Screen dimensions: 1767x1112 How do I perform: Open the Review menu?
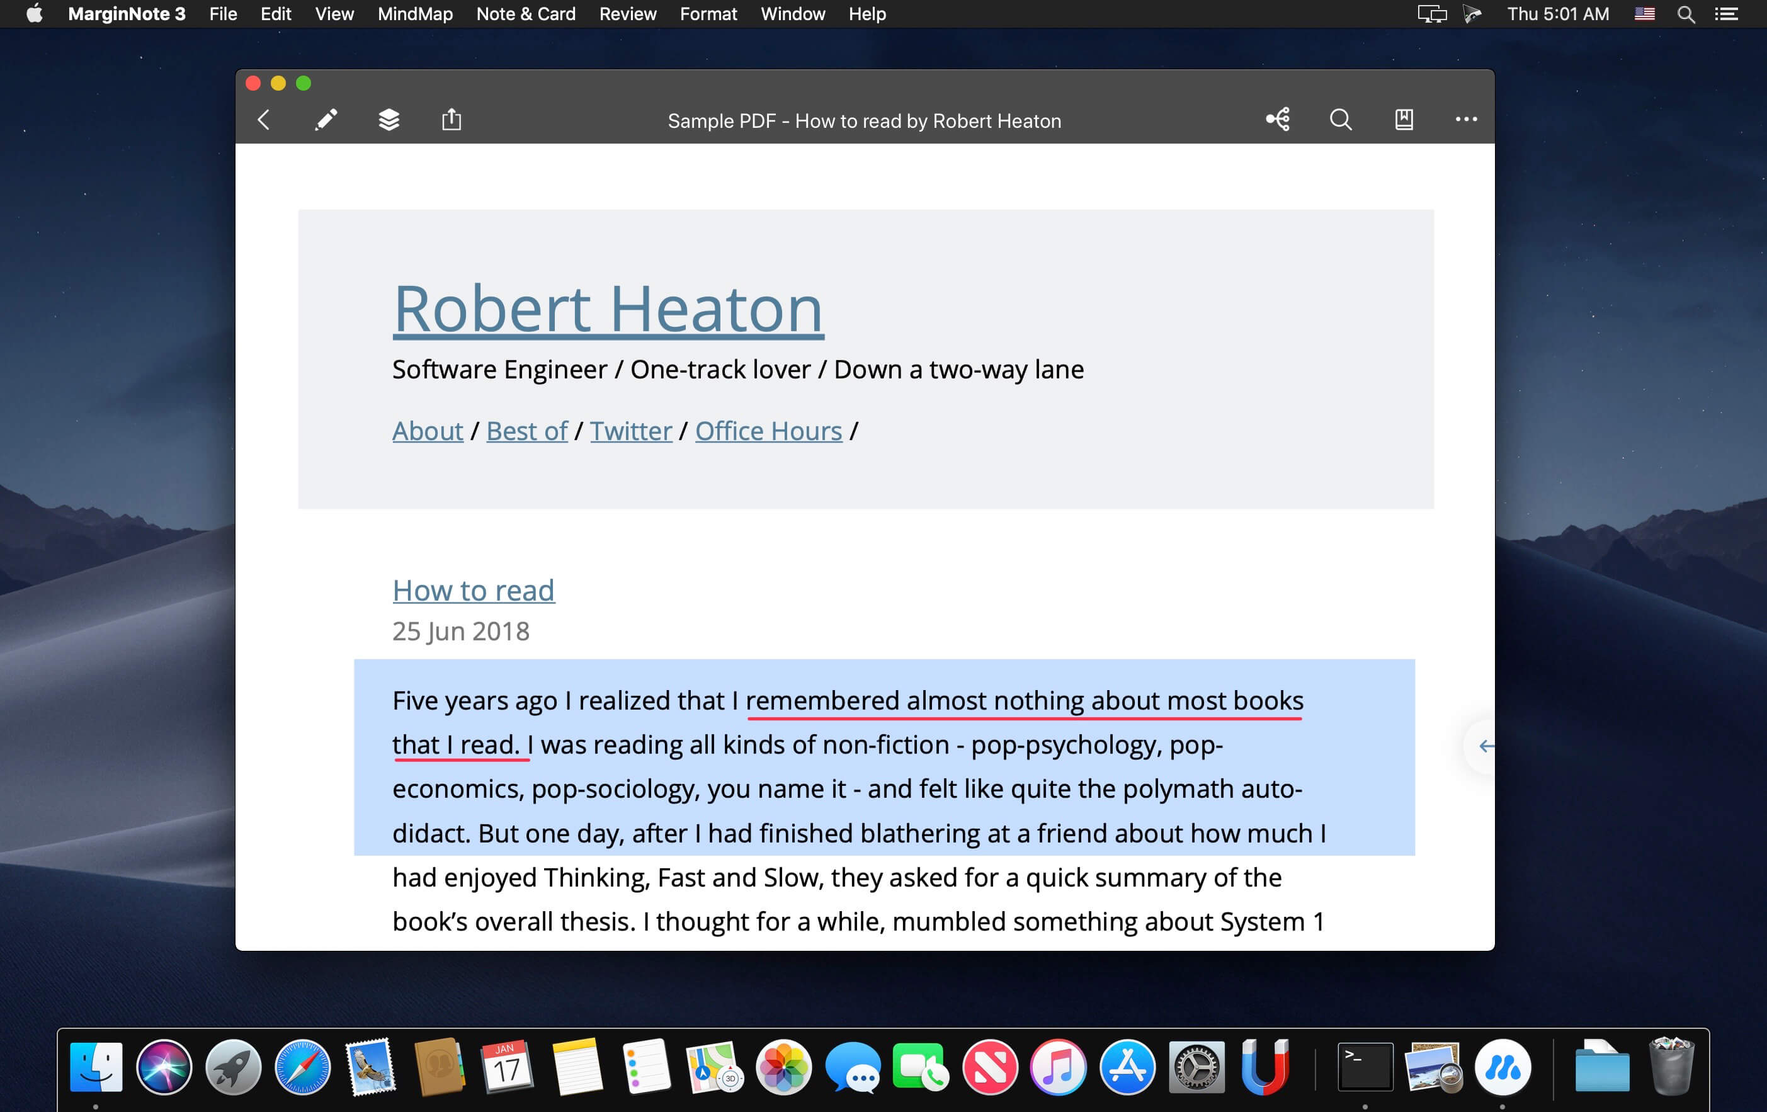click(x=627, y=14)
